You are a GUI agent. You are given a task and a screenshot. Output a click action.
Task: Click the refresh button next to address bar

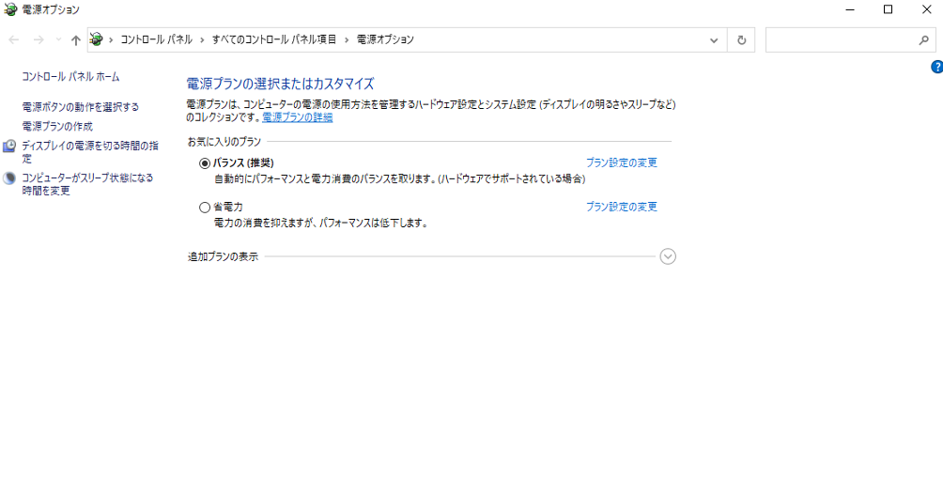coord(741,40)
